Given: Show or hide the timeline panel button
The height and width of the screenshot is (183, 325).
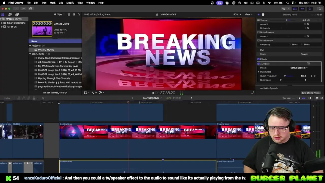Looking at the screenshot, I should pos(302,9).
